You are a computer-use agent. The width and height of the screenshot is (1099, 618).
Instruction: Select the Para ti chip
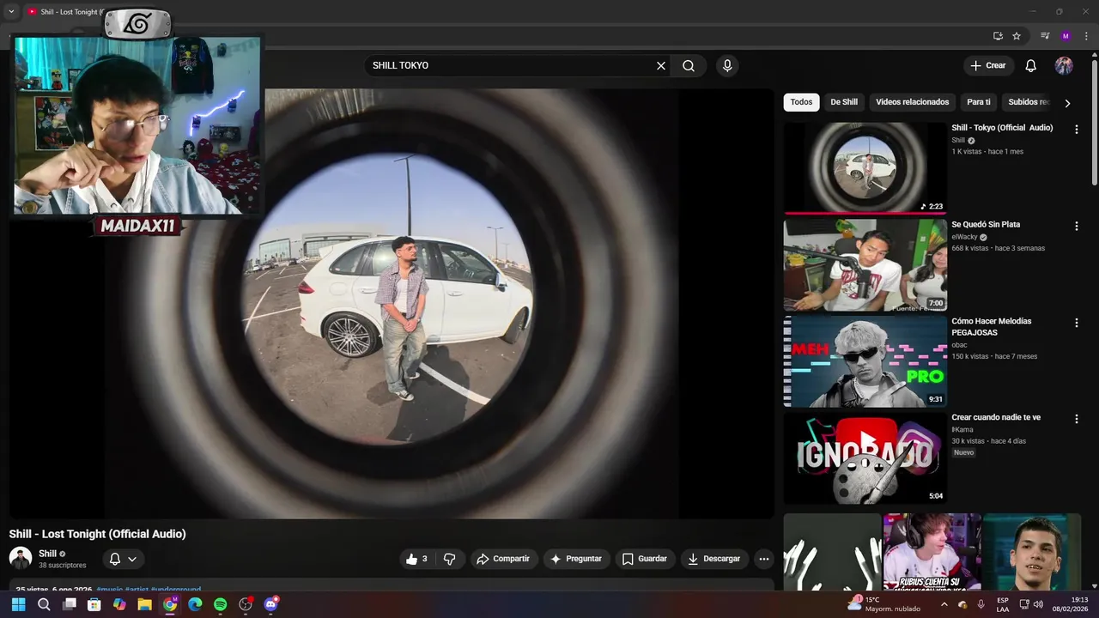(979, 102)
